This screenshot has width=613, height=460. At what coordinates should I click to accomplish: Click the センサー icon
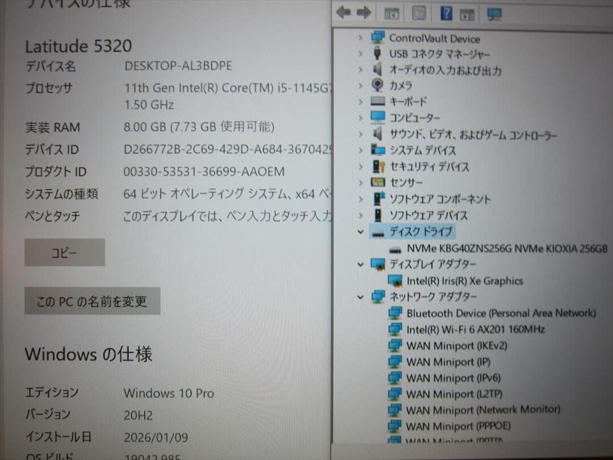(x=377, y=182)
